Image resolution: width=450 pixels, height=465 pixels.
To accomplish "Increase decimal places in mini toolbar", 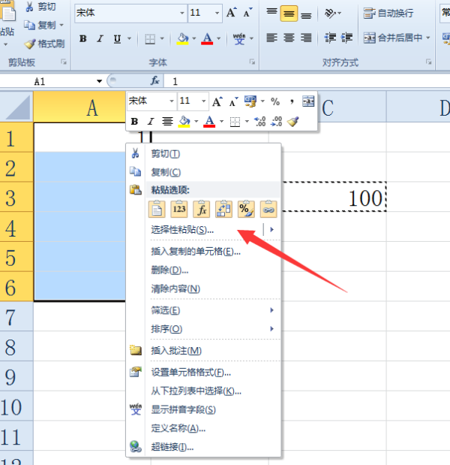I will click(260, 121).
